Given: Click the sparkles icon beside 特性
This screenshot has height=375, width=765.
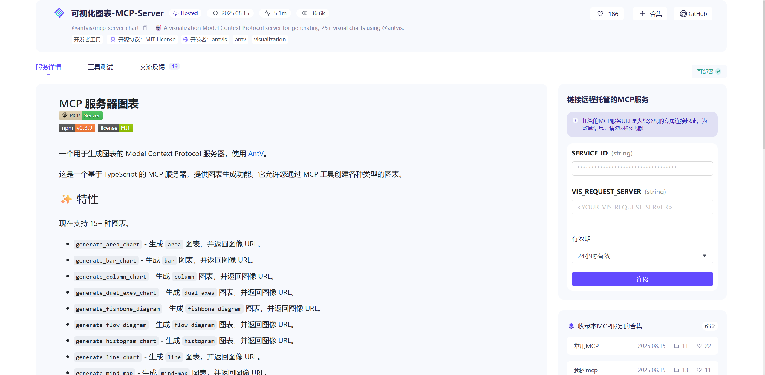Looking at the screenshot, I should pos(66,199).
